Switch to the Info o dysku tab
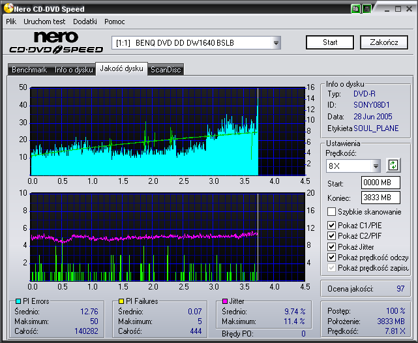 (74, 70)
